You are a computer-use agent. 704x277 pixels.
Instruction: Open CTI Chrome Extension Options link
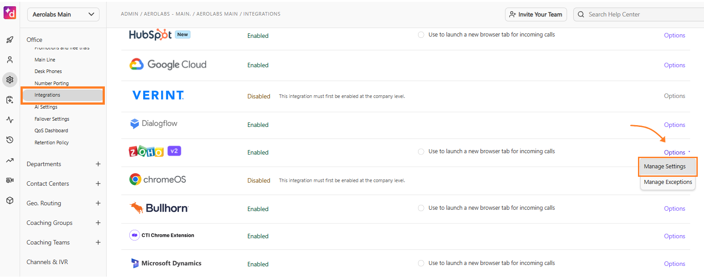tap(675, 236)
